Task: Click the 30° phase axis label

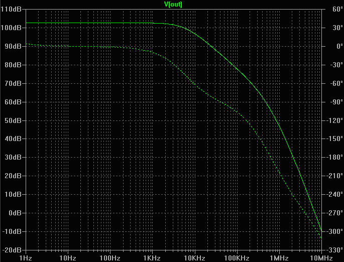Action: (x=337, y=28)
